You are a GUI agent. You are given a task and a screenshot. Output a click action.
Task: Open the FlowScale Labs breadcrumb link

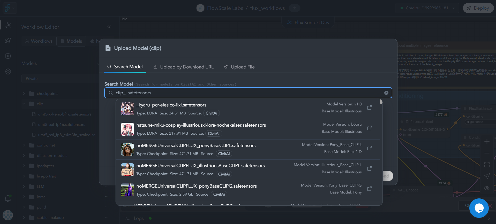pyautogui.click(x=225, y=8)
